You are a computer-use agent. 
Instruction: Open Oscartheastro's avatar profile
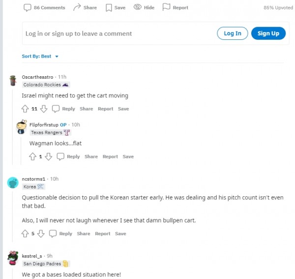tap(13, 81)
